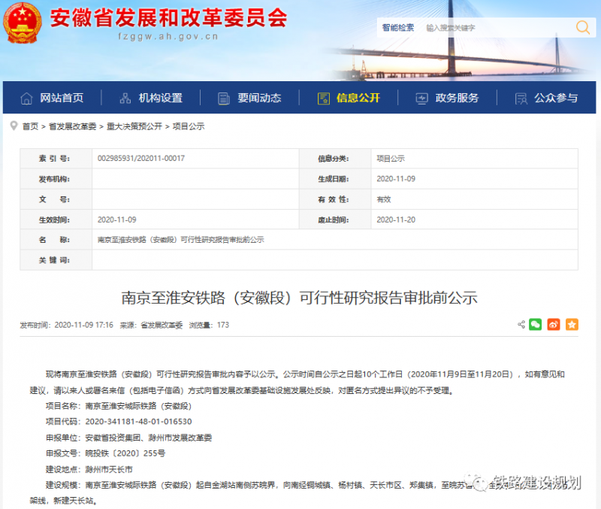Open the 机构设置 navigation menu
Image resolution: width=601 pixels, height=509 pixels.
[x=151, y=98]
